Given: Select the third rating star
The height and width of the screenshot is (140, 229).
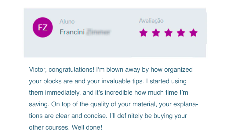Looking at the screenshot, I should 168,32.
